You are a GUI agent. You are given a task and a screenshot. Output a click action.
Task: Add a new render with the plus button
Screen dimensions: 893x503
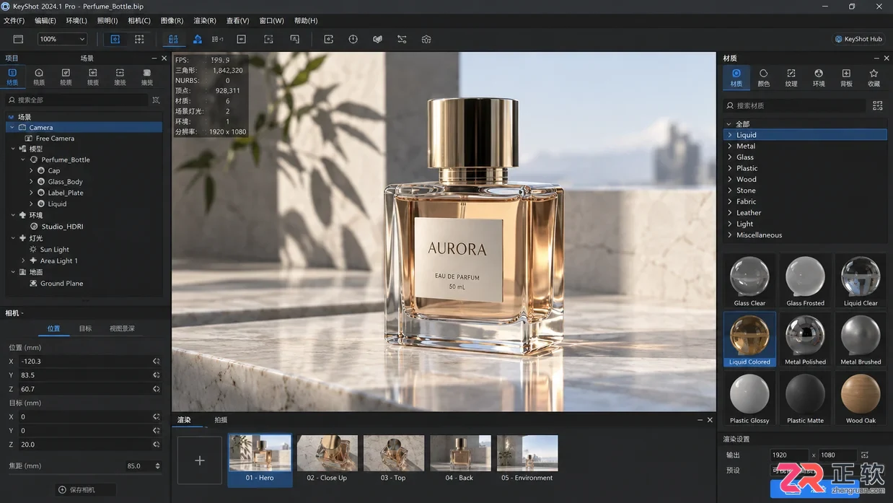coord(200,460)
